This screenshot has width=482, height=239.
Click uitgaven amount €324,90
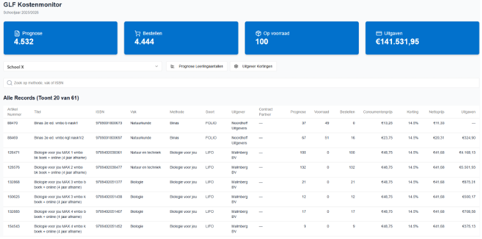469,138
